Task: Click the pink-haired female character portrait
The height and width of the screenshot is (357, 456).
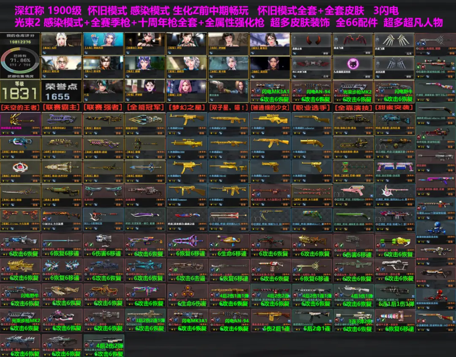Action: [x=186, y=89]
